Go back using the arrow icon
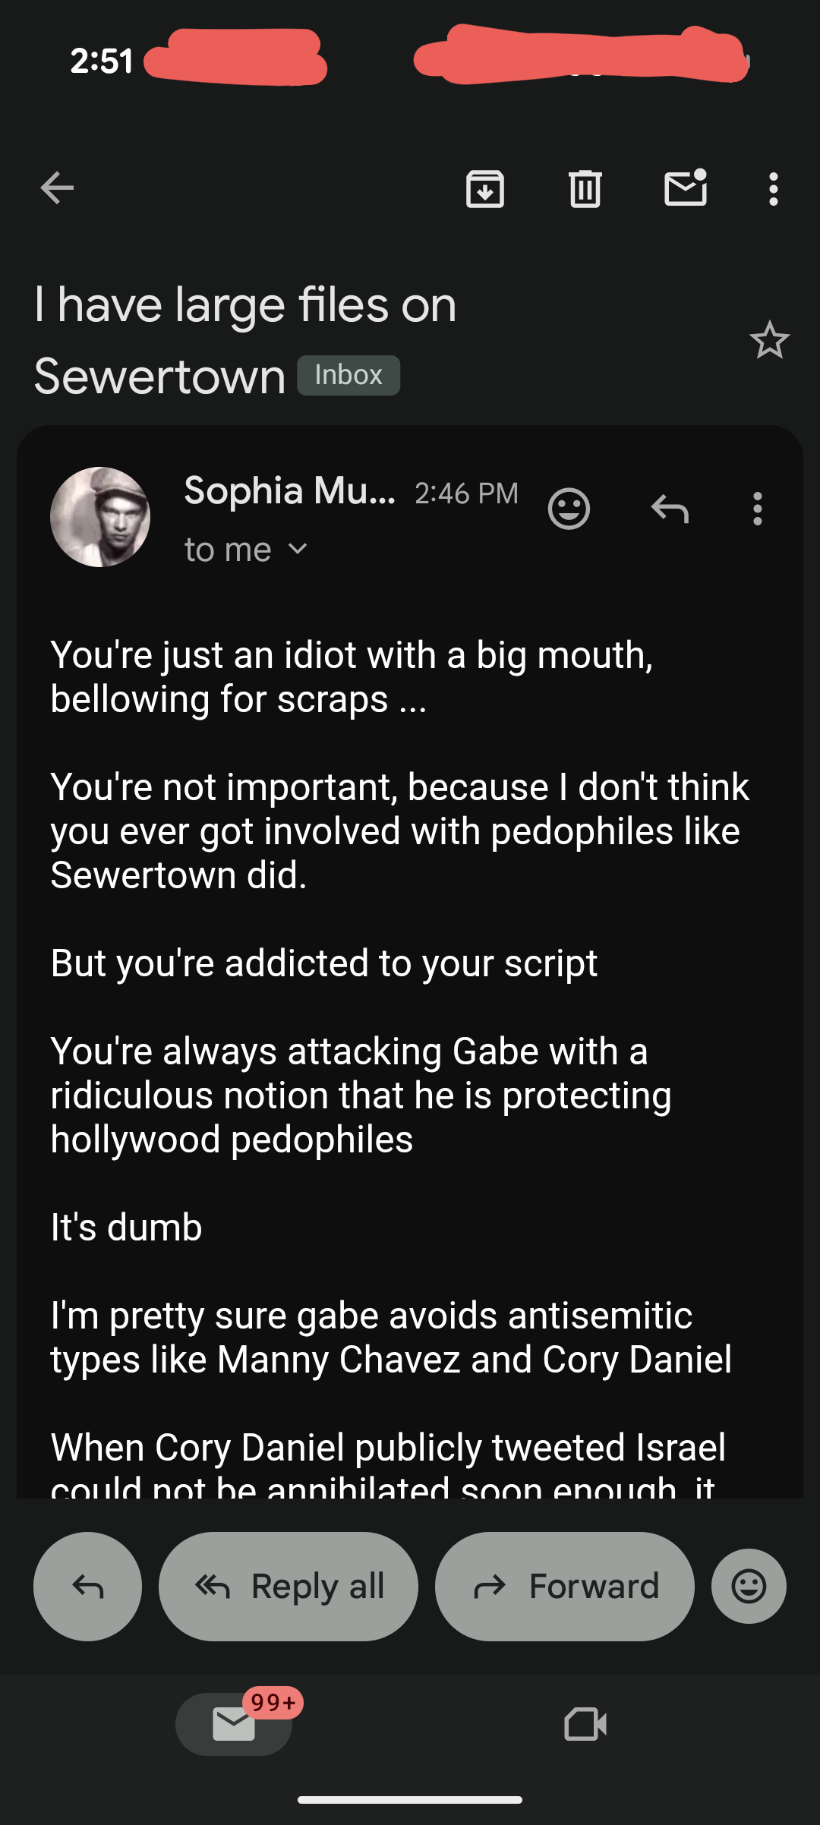This screenshot has width=820, height=1825. [57, 188]
